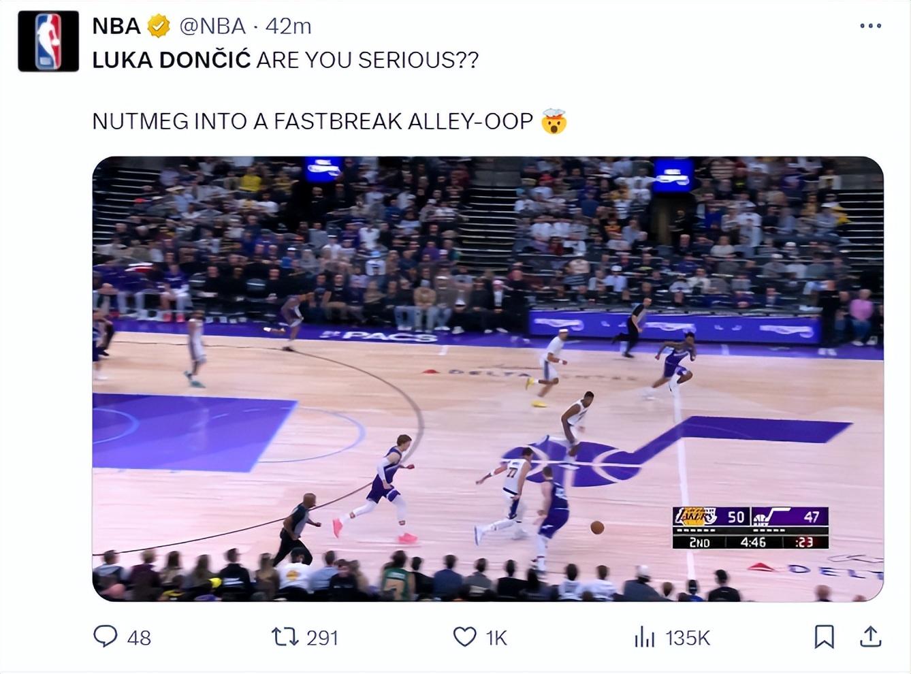Click the repost arrows icon
The height and width of the screenshot is (674, 911).
(285, 637)
